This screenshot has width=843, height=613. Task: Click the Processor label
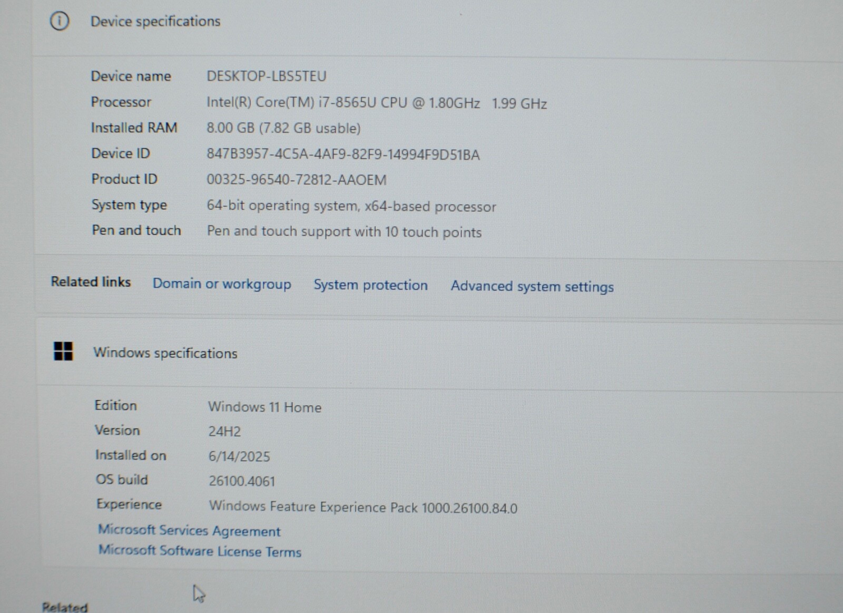[x=121, y=102]
